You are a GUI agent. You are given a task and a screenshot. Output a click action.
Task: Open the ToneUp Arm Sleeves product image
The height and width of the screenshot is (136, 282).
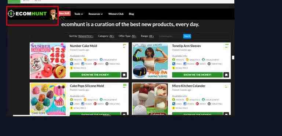(150, 61)
